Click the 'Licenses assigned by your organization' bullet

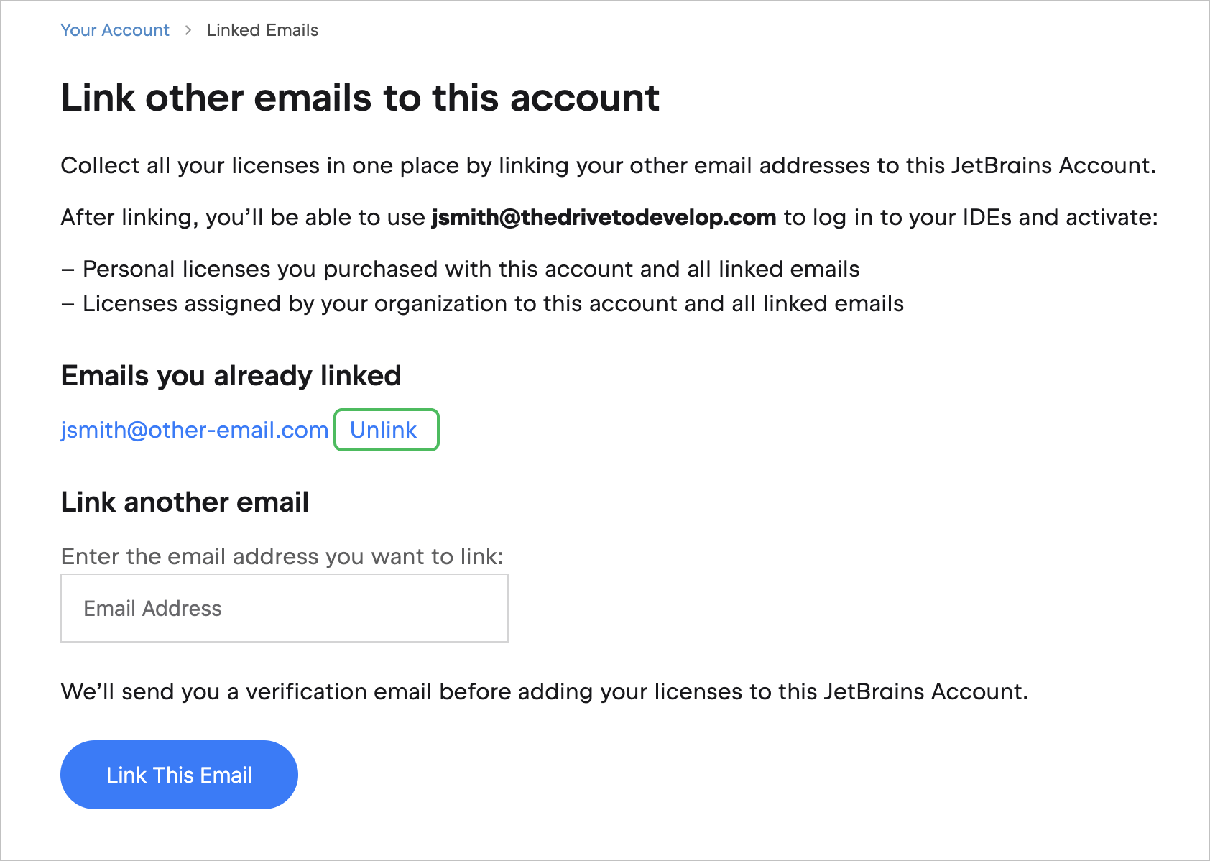pyautogui.click(x=493, y=304)
